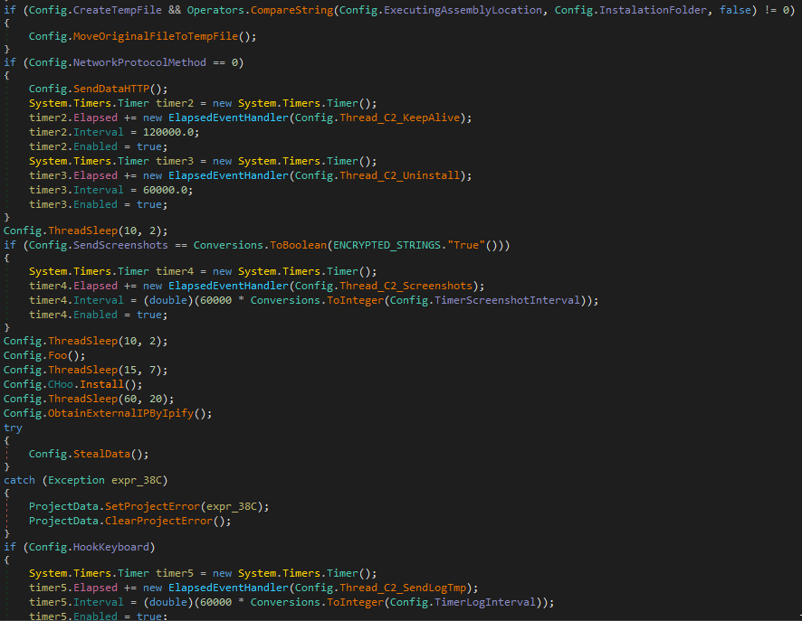Click the 120000.0 interval value

[x=167, y=132]
